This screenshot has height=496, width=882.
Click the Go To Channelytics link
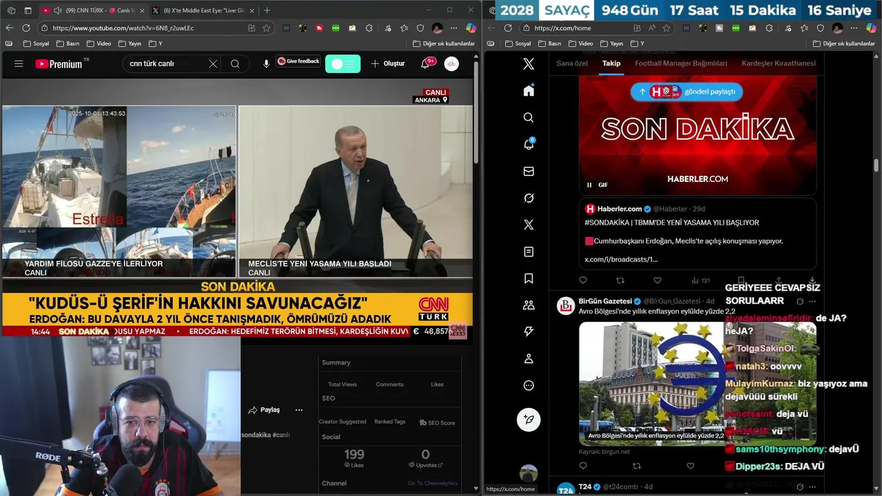(432, 483)
